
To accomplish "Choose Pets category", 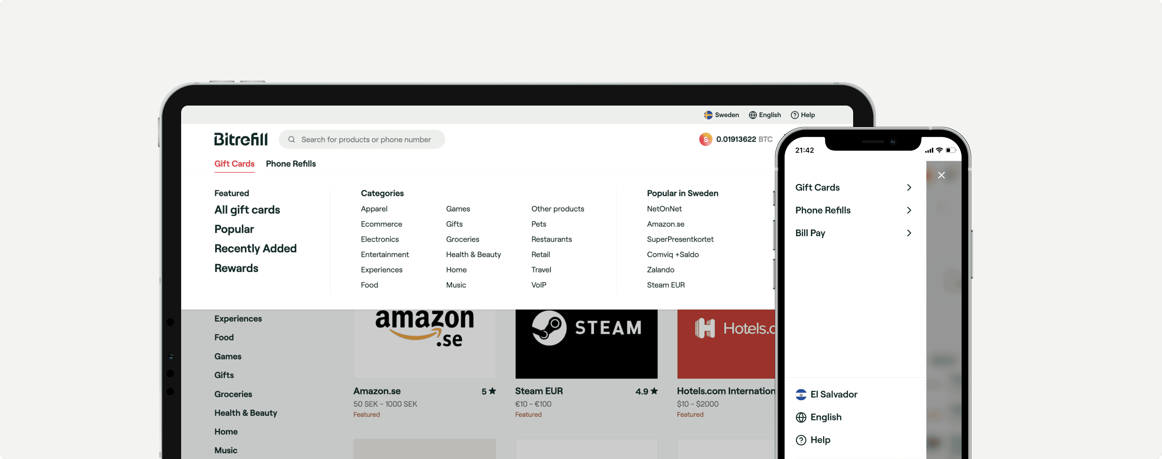I will coord(538,224).
